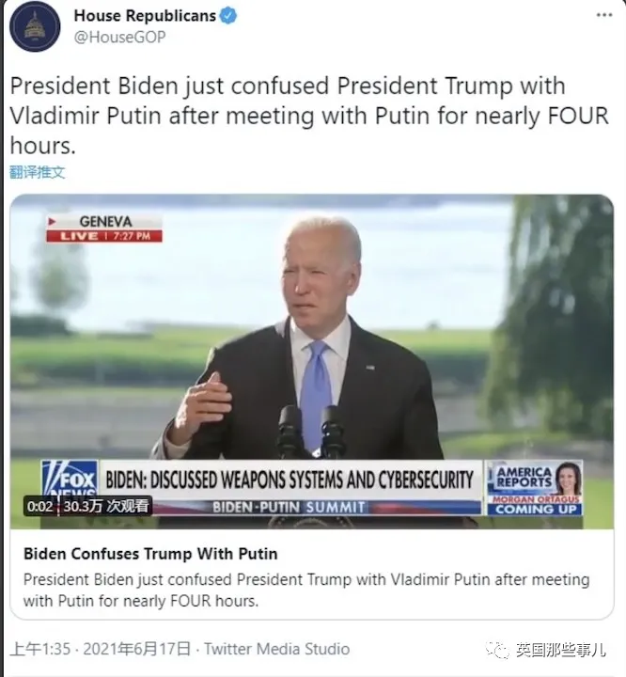Click the main tweet text about Biden
This screenshot has height=677, width=626.
click(x=309, y=116)
